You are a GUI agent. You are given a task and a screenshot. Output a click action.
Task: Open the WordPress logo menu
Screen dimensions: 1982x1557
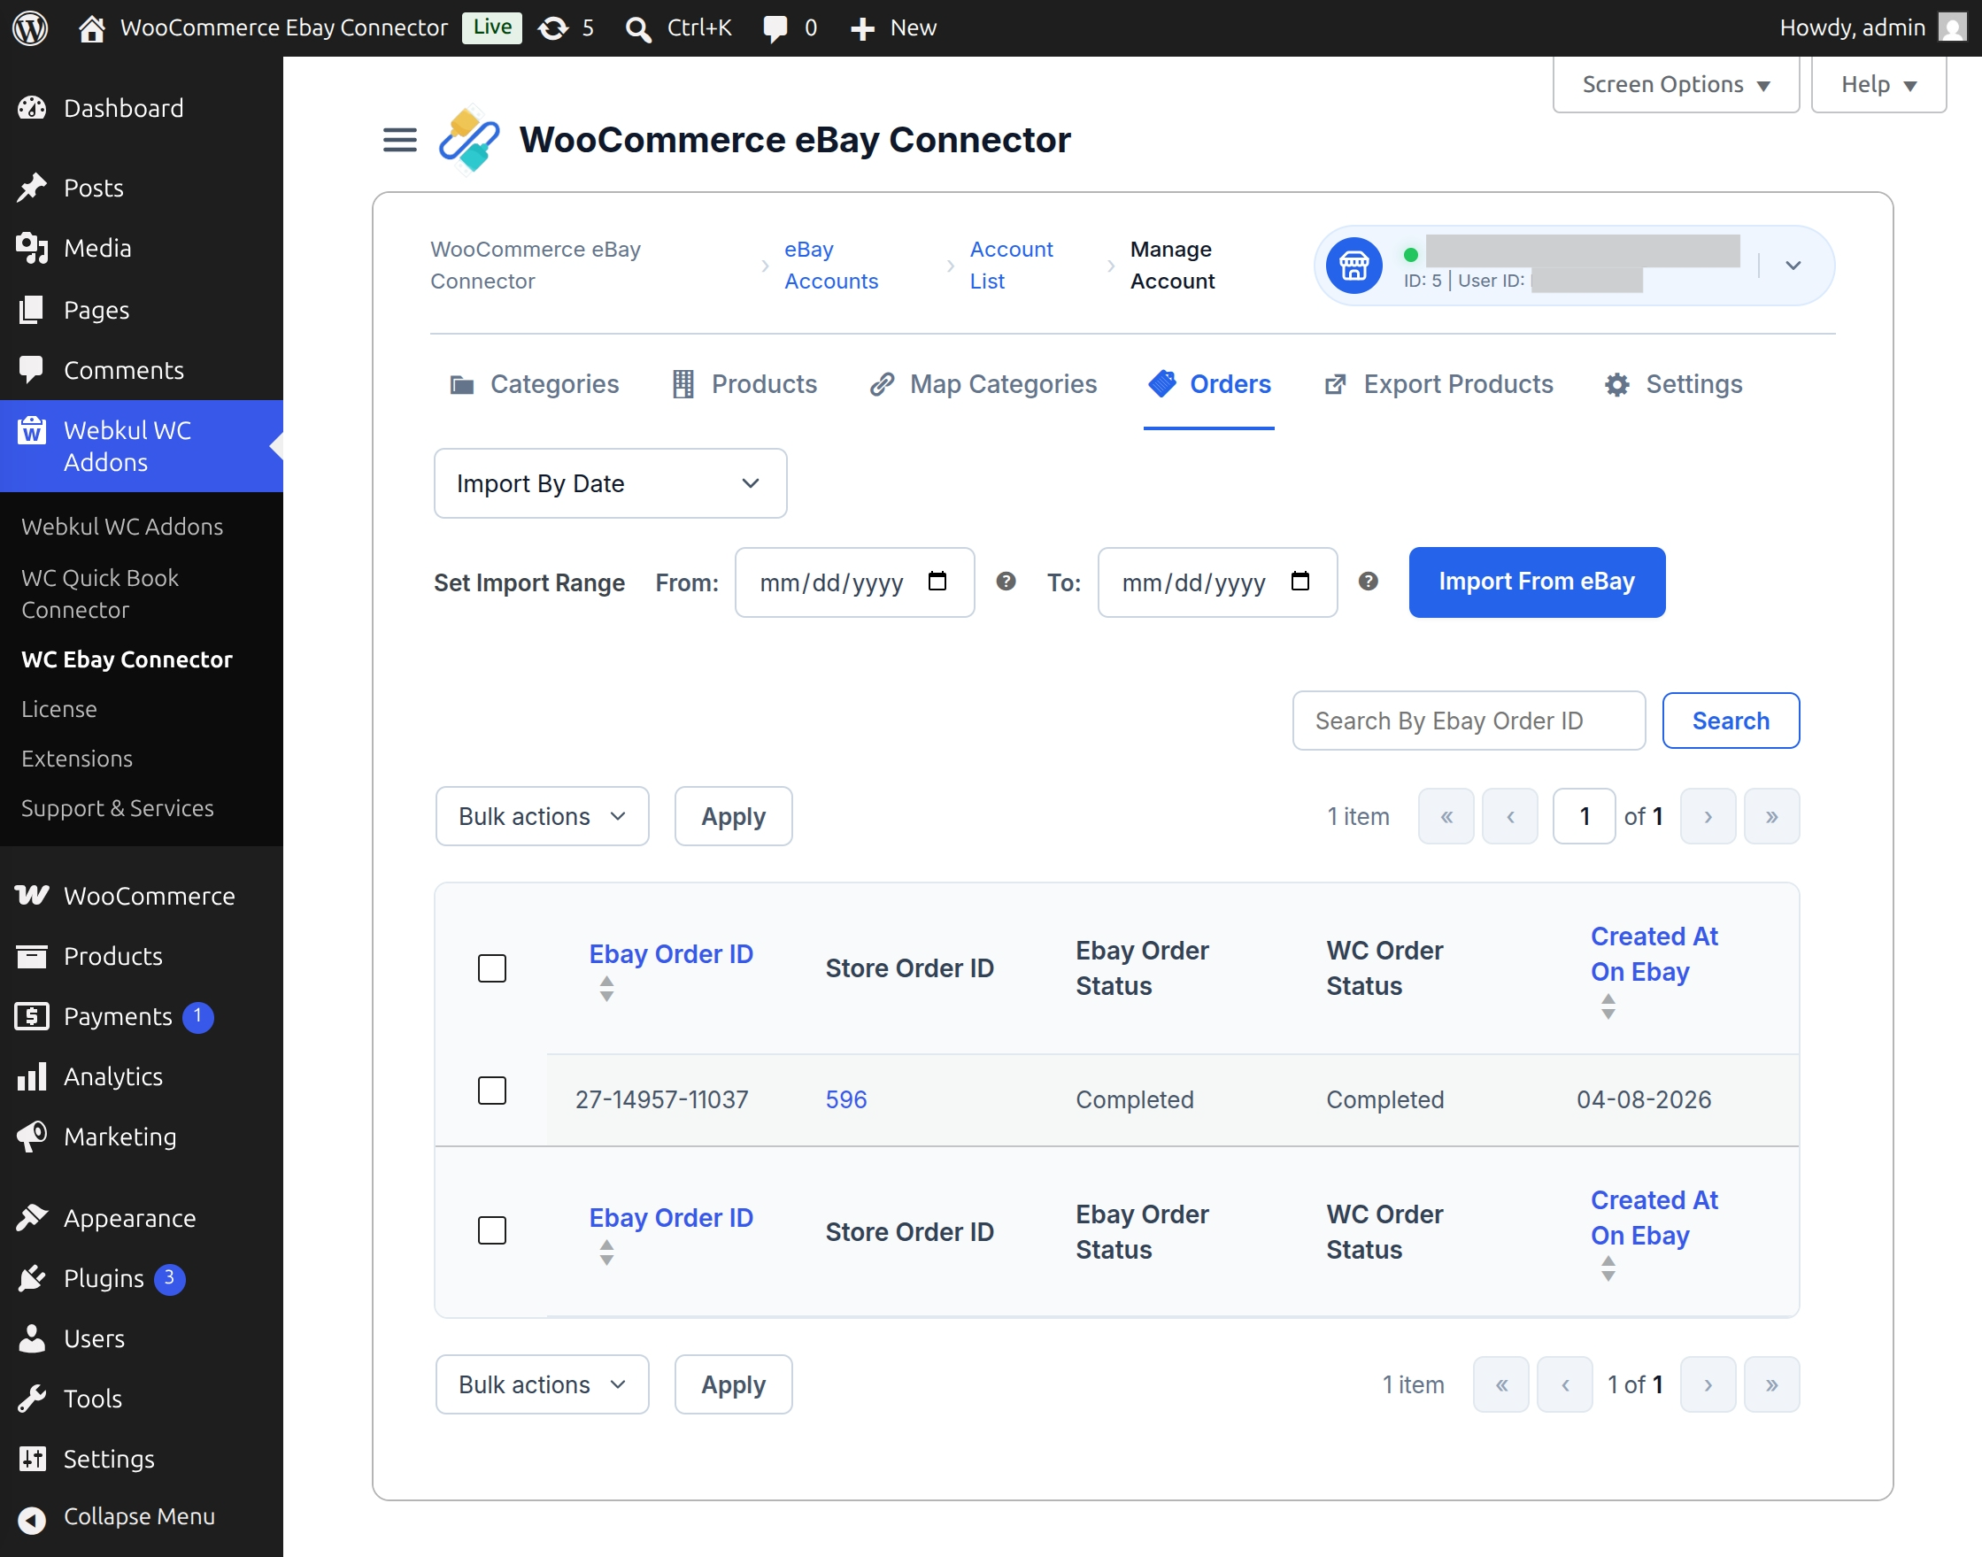[x=30, y=27]
